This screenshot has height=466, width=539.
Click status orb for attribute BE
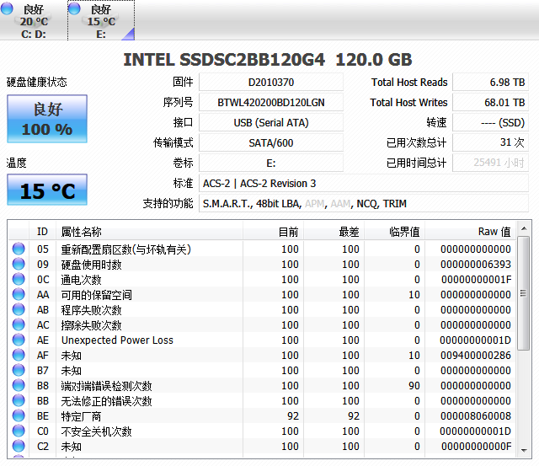[x=19, y=415]
